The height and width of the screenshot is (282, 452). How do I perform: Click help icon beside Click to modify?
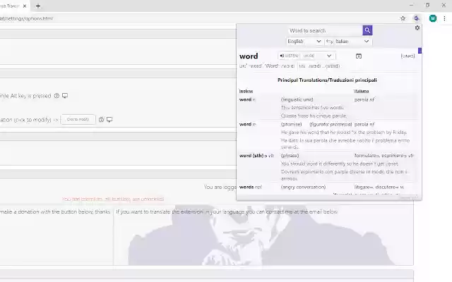coord(101,119)
